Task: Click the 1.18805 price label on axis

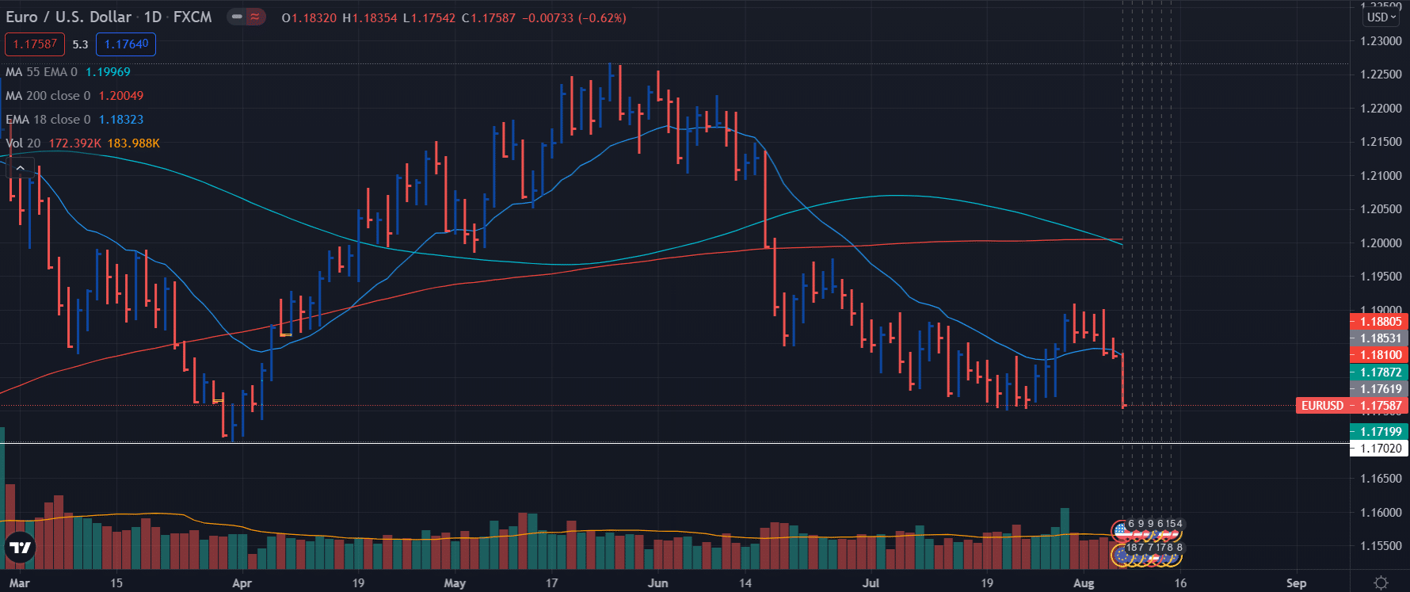Action: (x=1379, y=322)
